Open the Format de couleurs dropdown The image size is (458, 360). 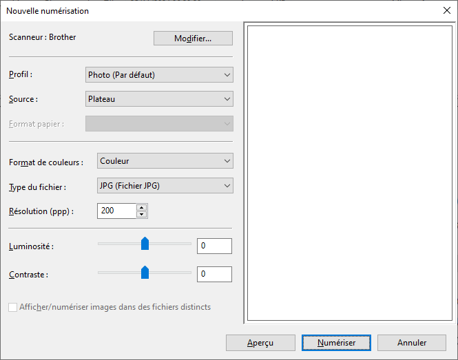click(x=165, y=161)
